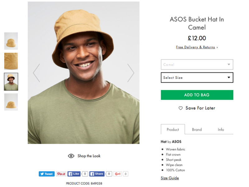Select the Product tab
This screenshot has height=187, width=249.
click(173, 130)
